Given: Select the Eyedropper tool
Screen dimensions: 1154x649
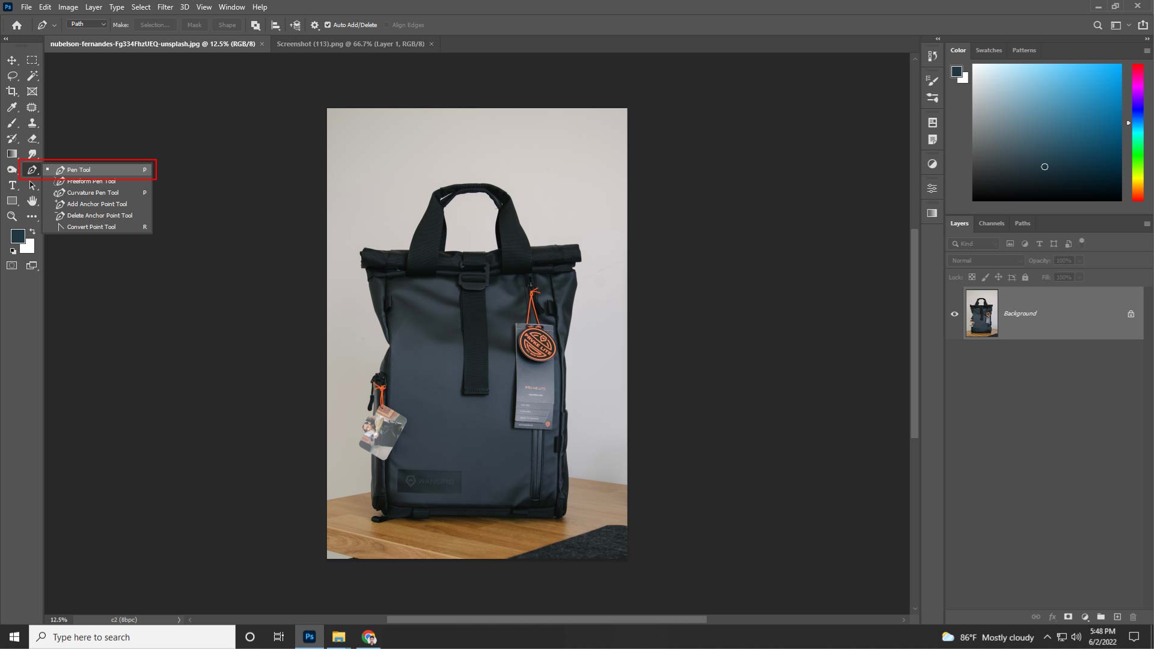Looking at the screenshot, I should tap(12, 107).
